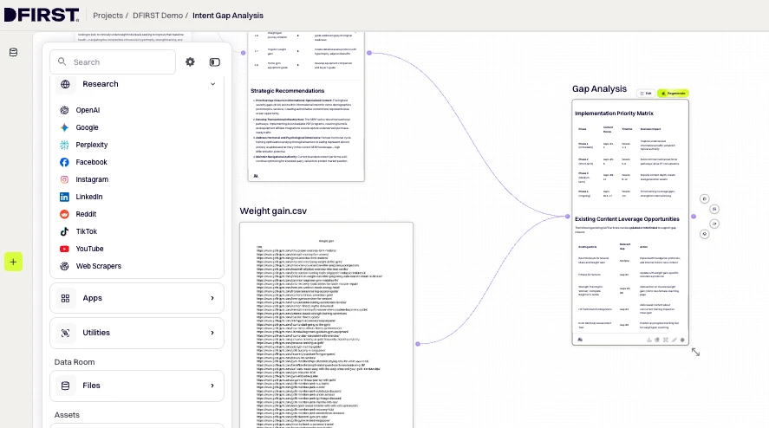Select the Perplexity research source

click(91, 145)
